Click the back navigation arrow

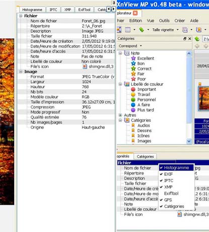coord(197,46)
